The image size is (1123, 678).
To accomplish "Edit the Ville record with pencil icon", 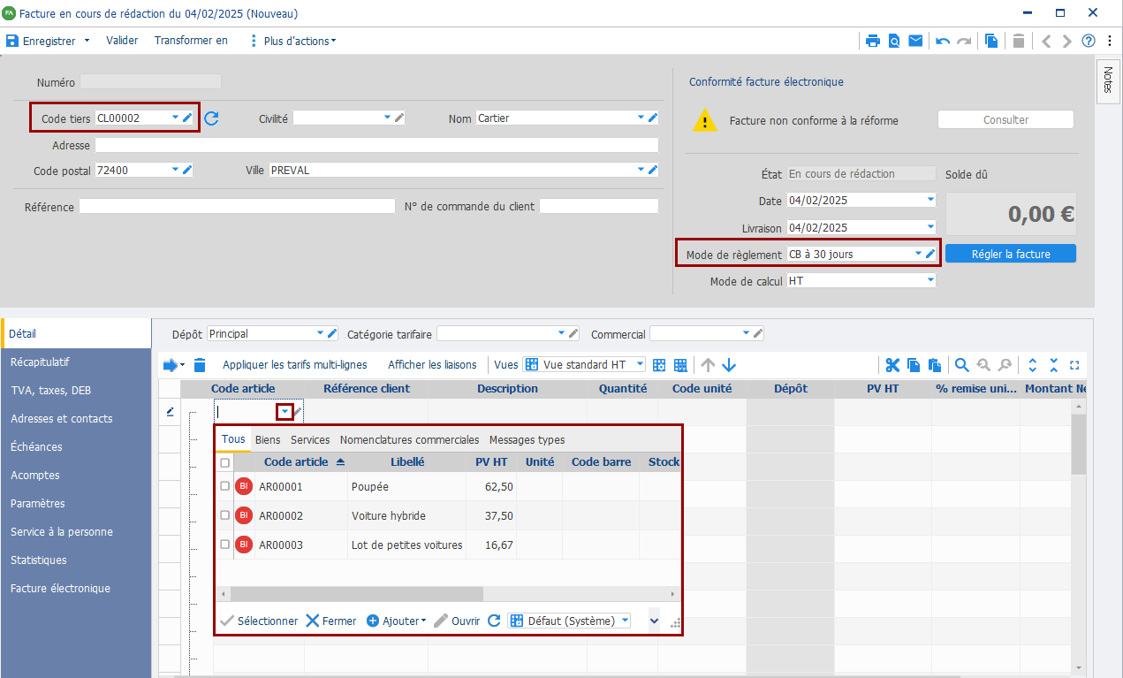I will point(653,170).
